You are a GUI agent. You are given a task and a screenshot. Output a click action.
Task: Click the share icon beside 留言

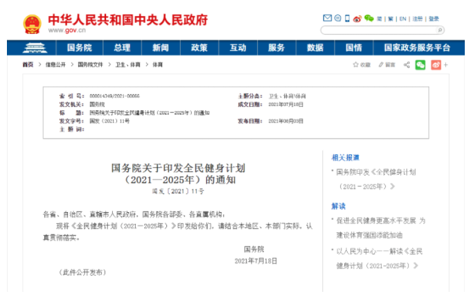pos(406,64)
